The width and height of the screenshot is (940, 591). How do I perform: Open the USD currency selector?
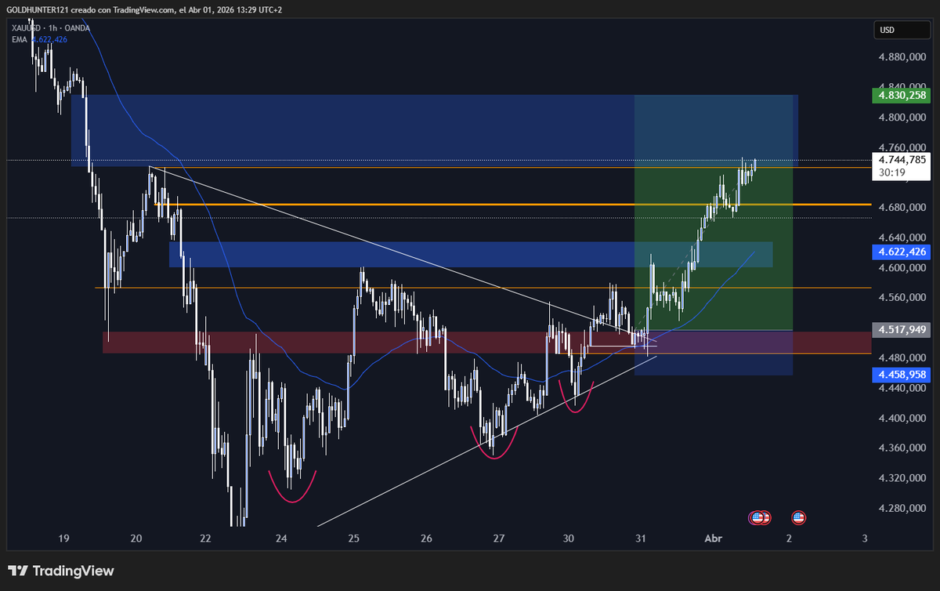click(901, 31)
